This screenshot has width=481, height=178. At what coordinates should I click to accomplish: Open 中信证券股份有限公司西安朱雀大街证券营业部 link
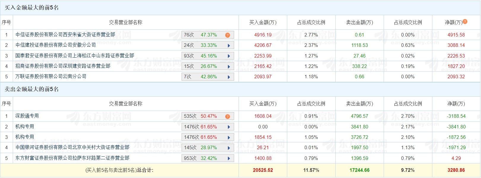pyautogui.click(x=65, y=35)
